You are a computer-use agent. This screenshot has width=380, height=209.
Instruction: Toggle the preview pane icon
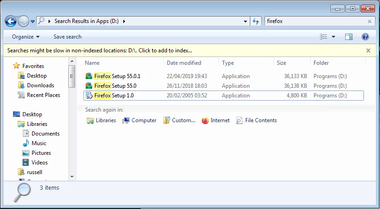click(x=349, y=37)
